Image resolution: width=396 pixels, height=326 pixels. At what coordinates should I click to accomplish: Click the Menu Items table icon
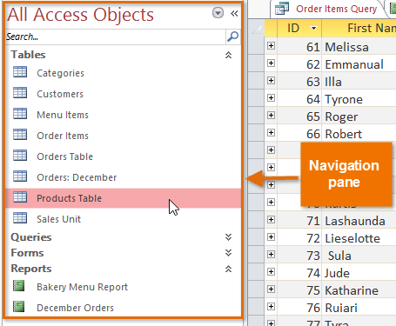click(x=20, y=114)
